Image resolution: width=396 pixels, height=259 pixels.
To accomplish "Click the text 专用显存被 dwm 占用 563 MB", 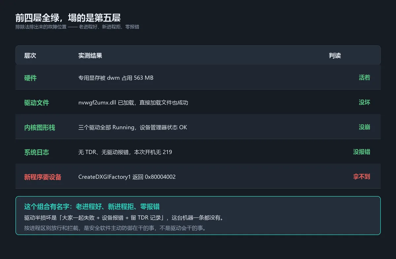I will [116, 78].
